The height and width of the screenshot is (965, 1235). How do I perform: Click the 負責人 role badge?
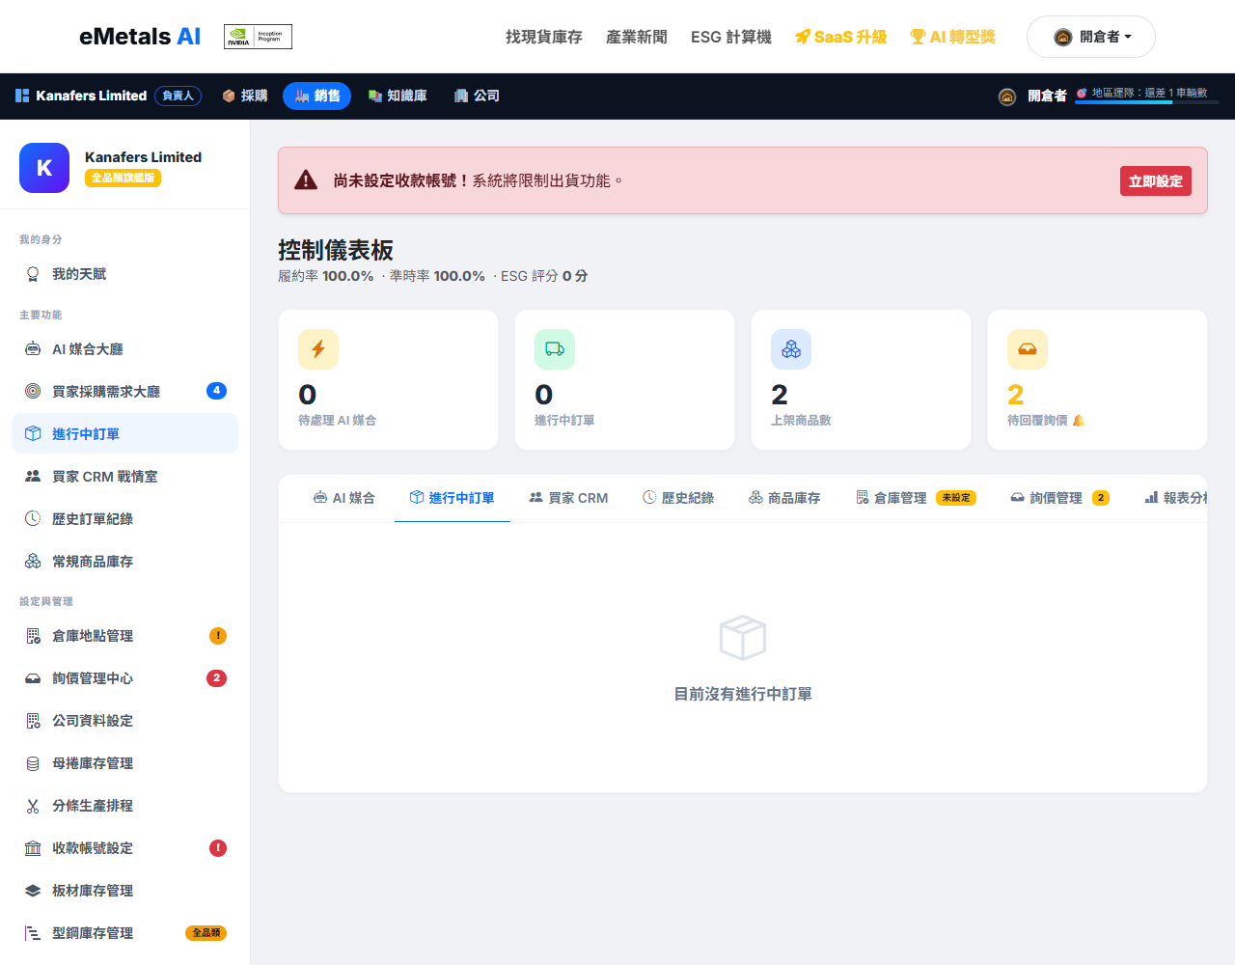[178, 96]
